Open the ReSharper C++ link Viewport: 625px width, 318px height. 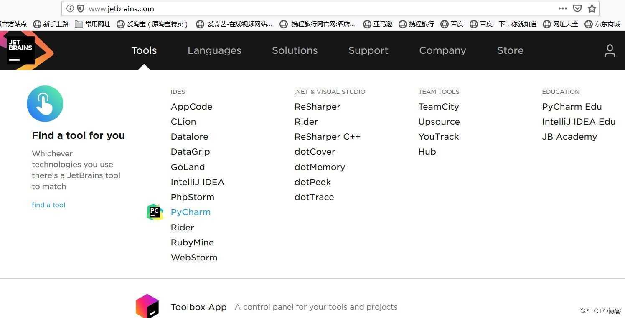click(328, 137)
